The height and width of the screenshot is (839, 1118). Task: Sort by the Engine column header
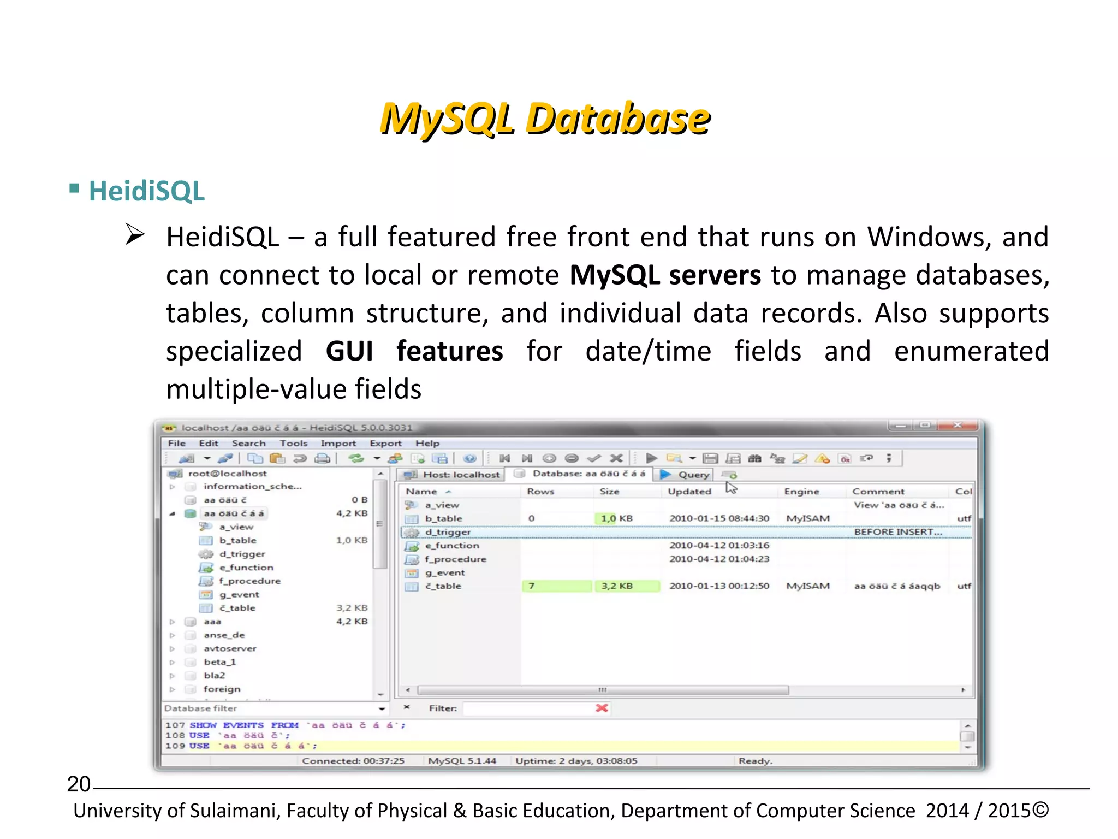point(813,492)
